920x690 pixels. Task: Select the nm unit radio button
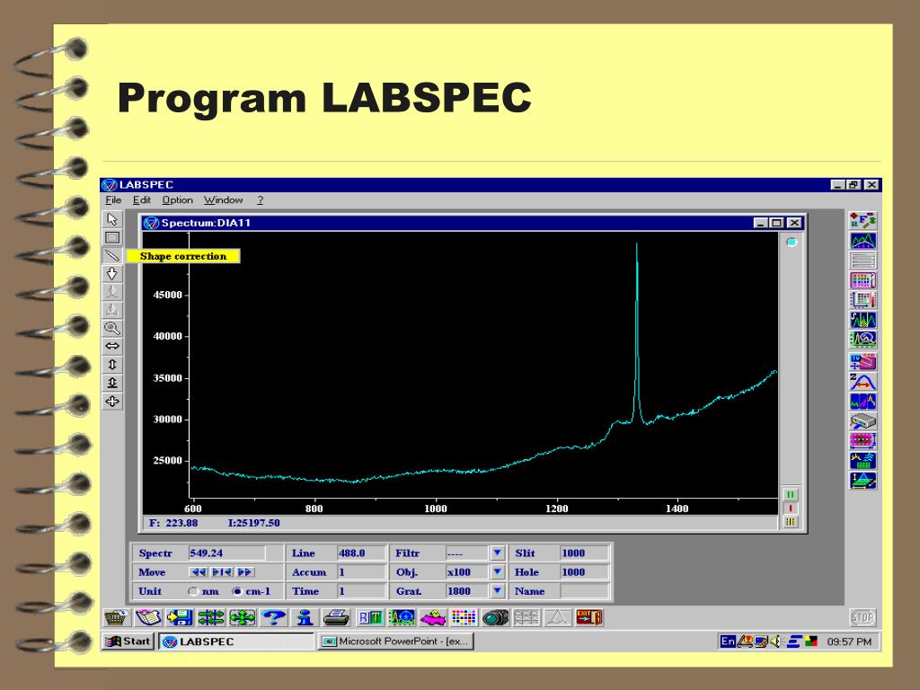click(x=193, y=591)
